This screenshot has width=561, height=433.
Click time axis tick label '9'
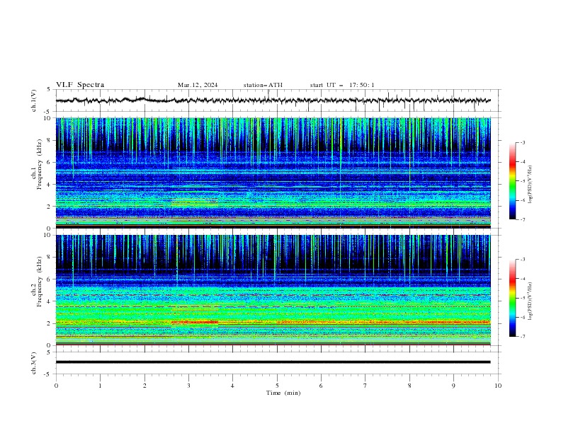pos(453,386)
